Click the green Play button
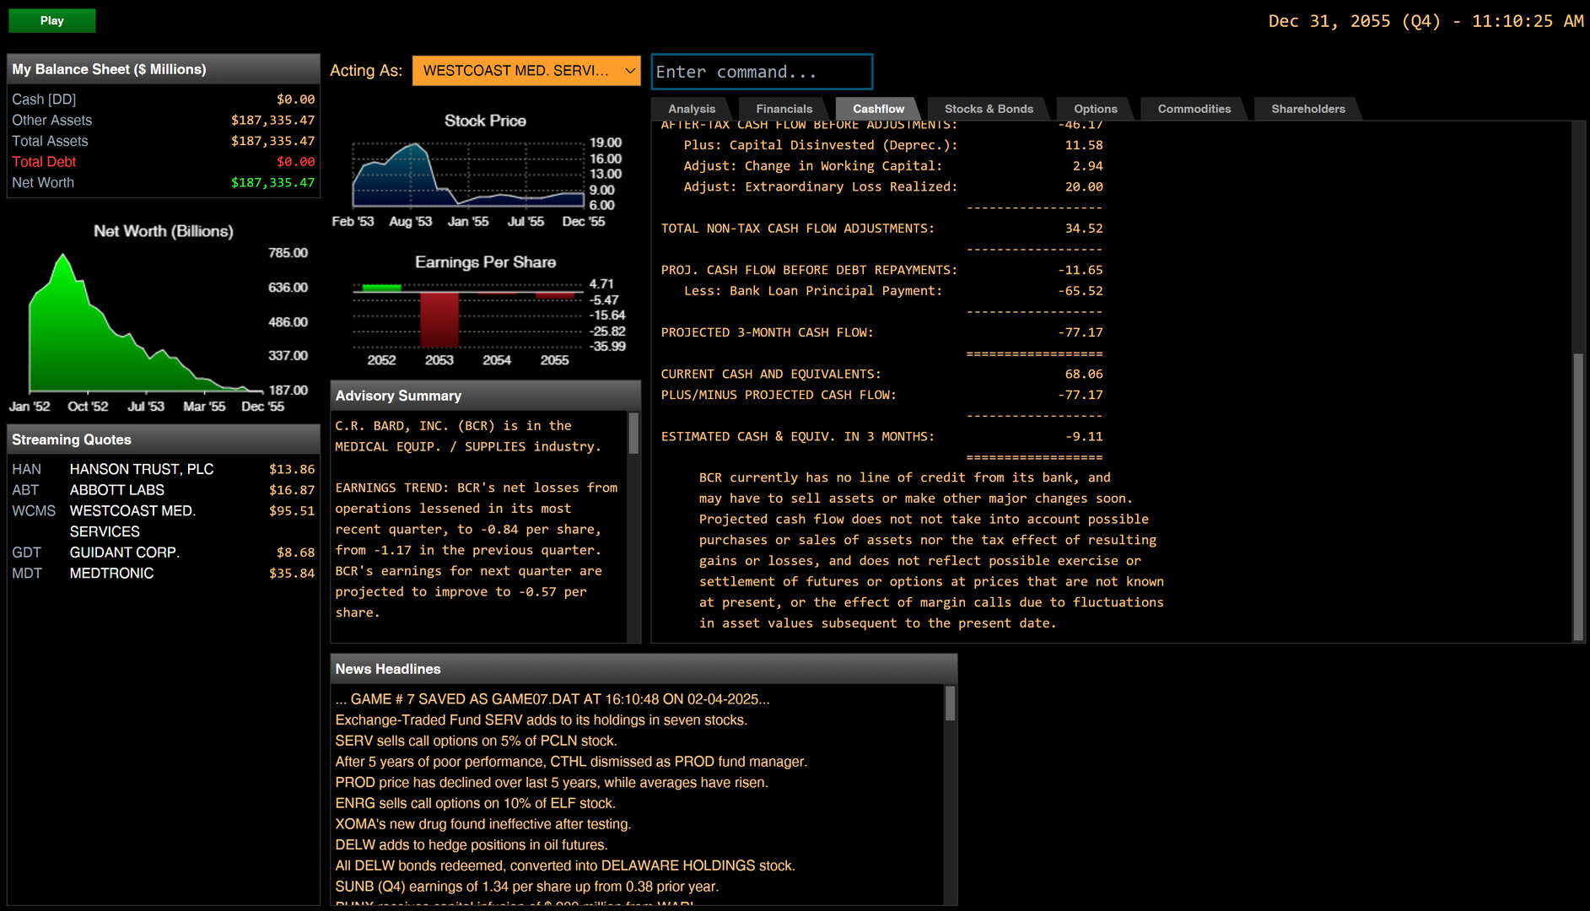The height and width of the screenshot is (911, 1590). click(x=51, y=20)
